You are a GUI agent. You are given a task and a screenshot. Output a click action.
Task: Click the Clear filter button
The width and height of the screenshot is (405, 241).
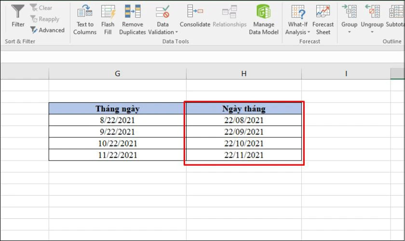coord(41,8)
